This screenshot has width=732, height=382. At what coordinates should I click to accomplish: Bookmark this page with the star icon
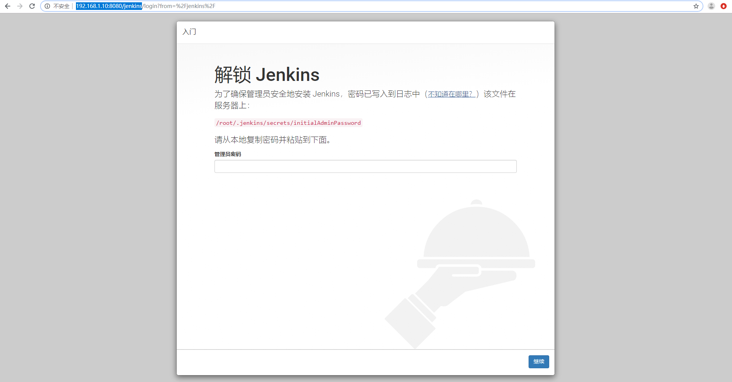click(696, 6)
